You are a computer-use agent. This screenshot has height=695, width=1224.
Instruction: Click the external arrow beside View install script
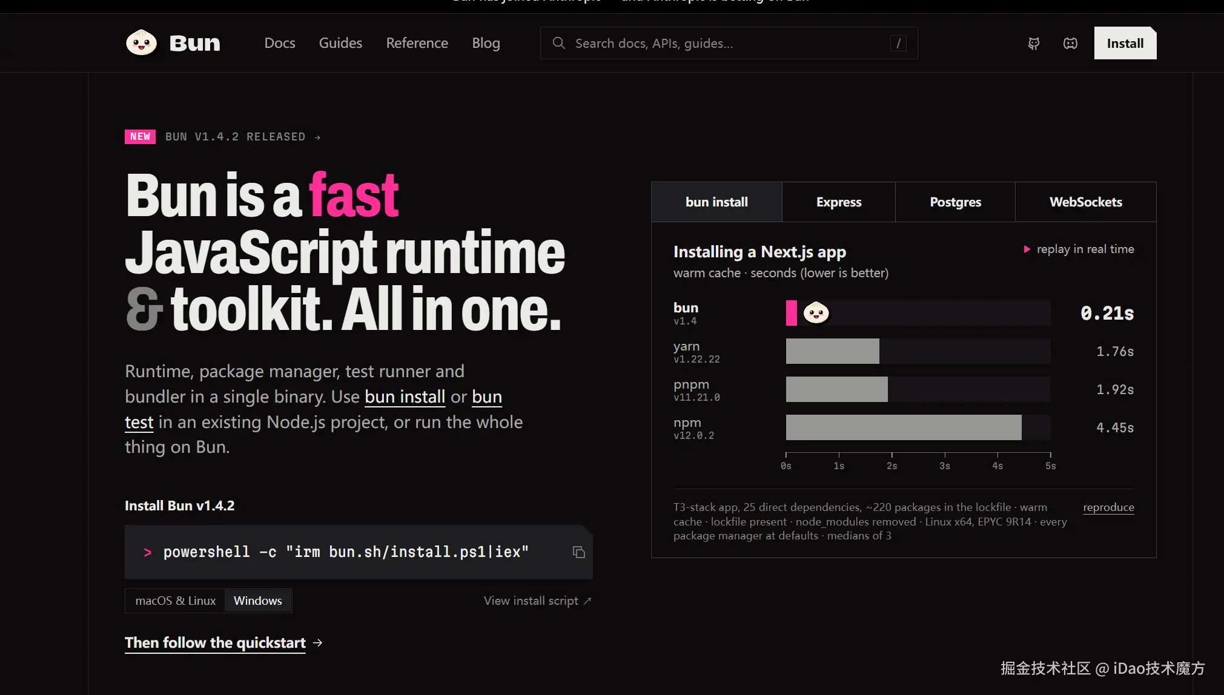click(587, 601)
